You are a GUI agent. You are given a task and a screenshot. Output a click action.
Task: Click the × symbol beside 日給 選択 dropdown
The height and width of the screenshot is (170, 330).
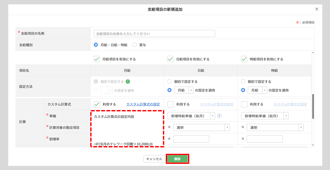click(x=169, y=127)
